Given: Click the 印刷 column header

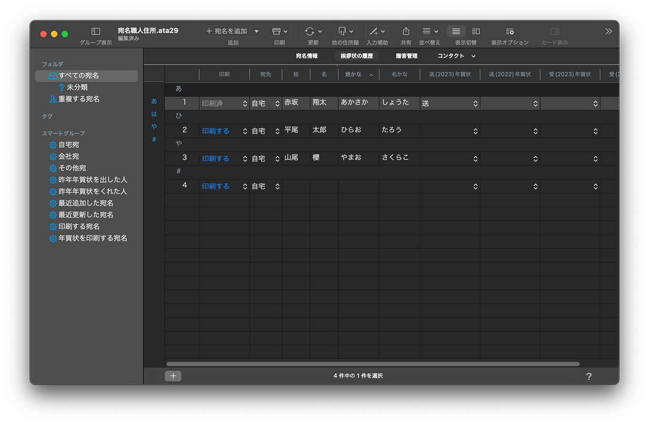Looking at the screenshot, I should 224,74.
